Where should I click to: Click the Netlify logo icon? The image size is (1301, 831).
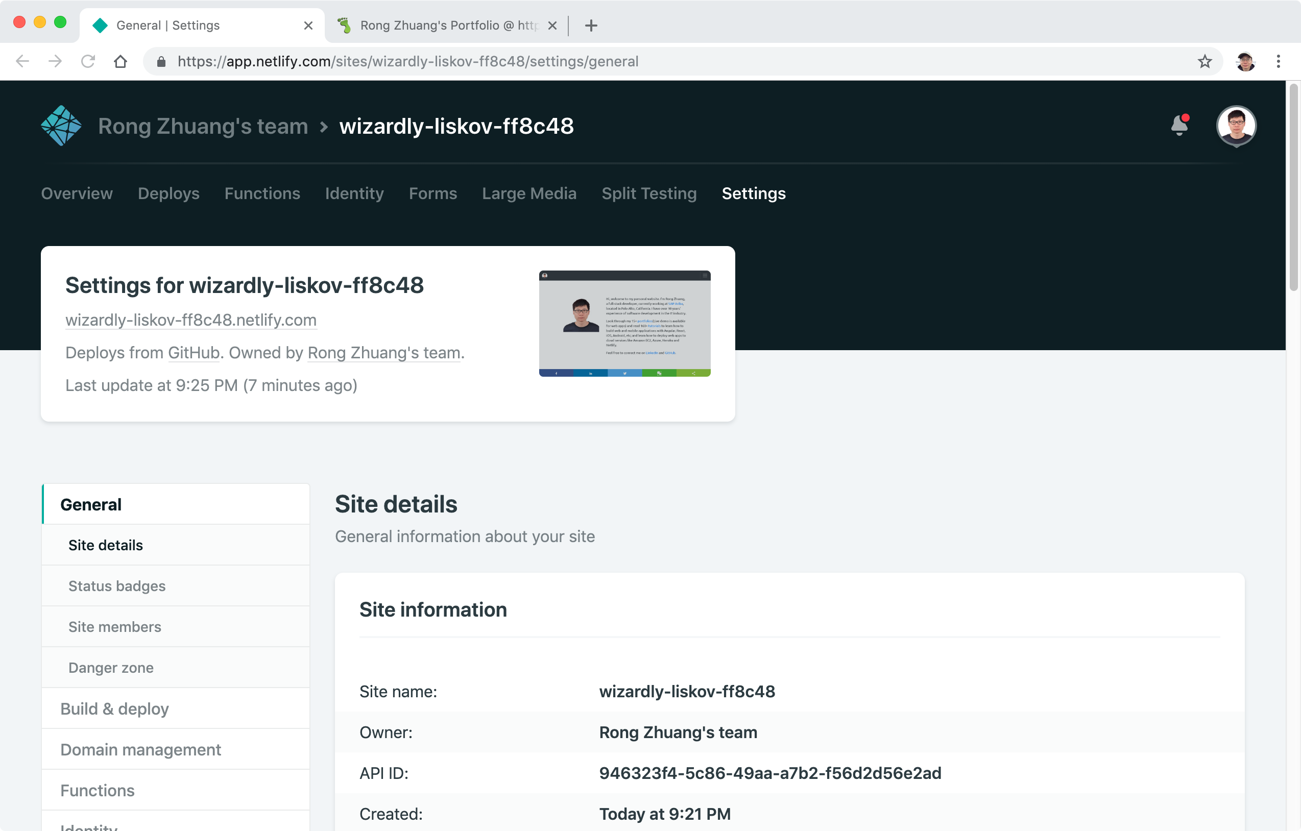click(61, 125)
